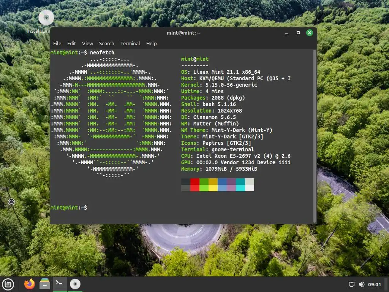
Task: Click the green mint@mint neofetch header
Action: click(195, 59)
